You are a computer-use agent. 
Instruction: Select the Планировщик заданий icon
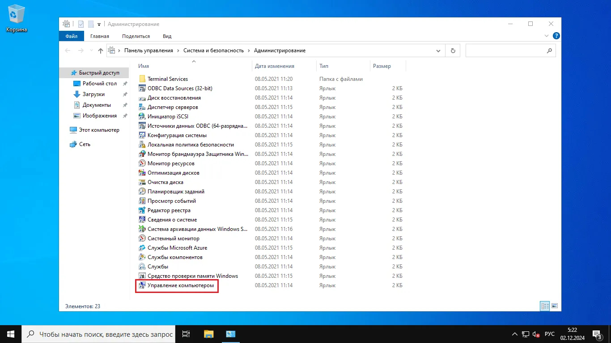(x=142, y=192)
